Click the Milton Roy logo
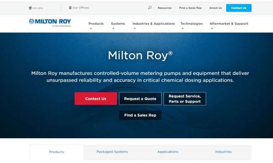Viewport: 273px width, 163px height. point(50,22)
